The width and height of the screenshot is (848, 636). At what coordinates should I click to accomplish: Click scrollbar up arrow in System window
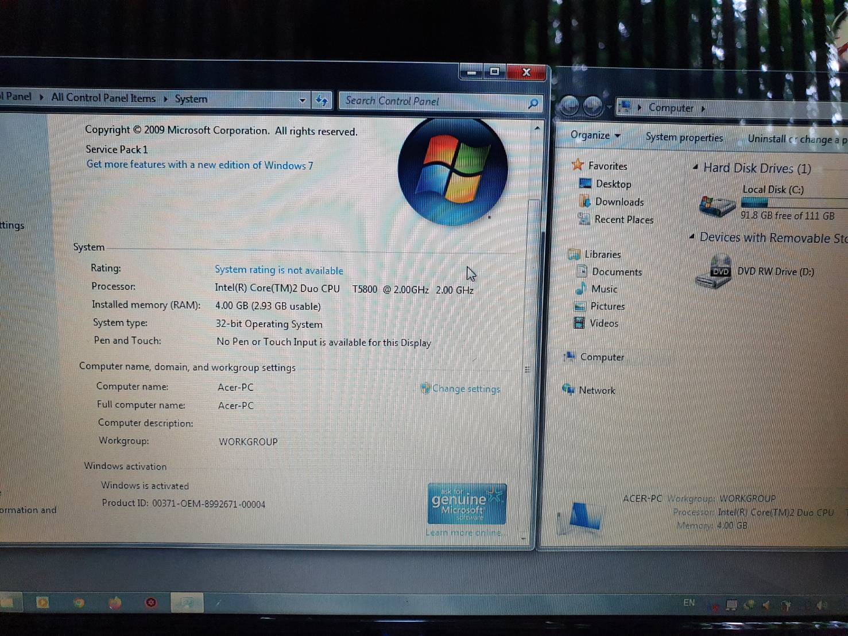coord(537,129)
